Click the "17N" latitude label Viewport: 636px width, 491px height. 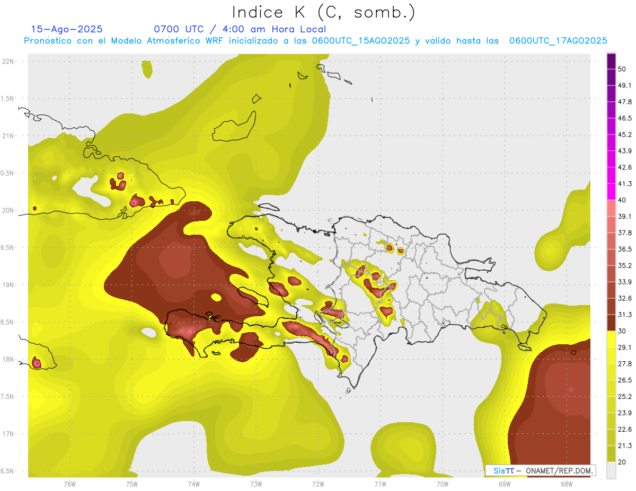pyautogui.click(x=8, y=434)
